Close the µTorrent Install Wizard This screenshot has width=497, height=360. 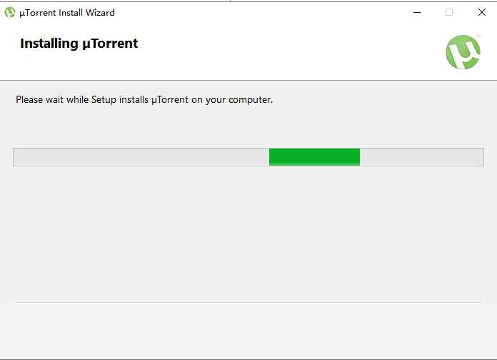(482, 12)
